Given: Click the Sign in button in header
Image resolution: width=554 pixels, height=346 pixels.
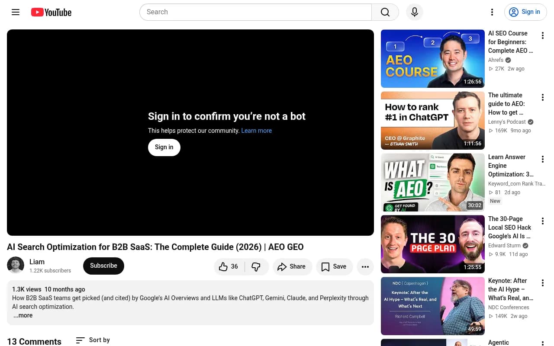Looking at the screenshot, I should [525, 12].
